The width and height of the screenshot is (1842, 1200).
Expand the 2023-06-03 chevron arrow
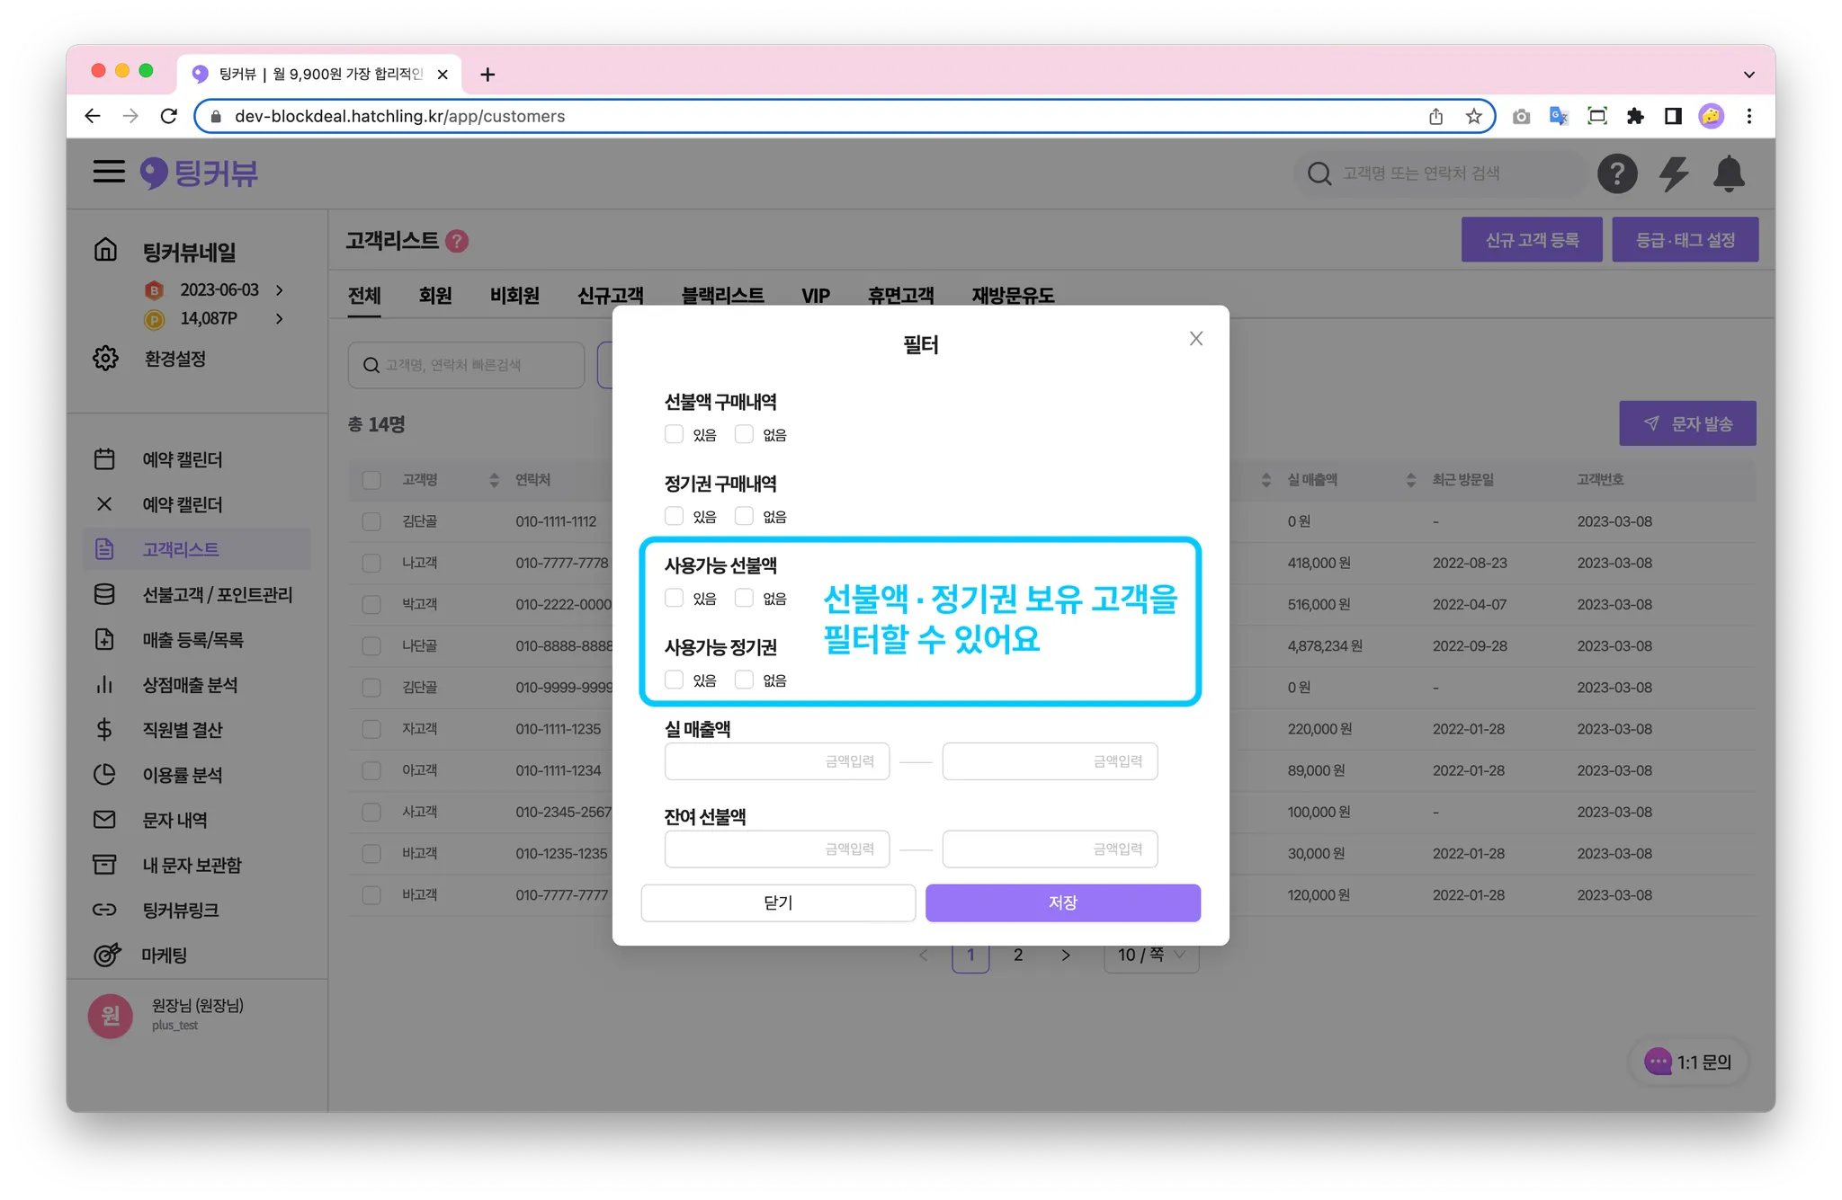(x=280, y=289)
